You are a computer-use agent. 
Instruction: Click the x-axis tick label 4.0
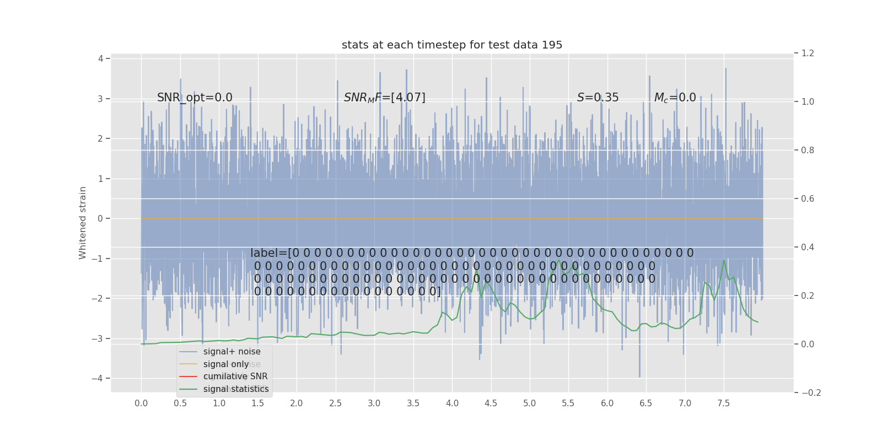(x=452, y=404)
